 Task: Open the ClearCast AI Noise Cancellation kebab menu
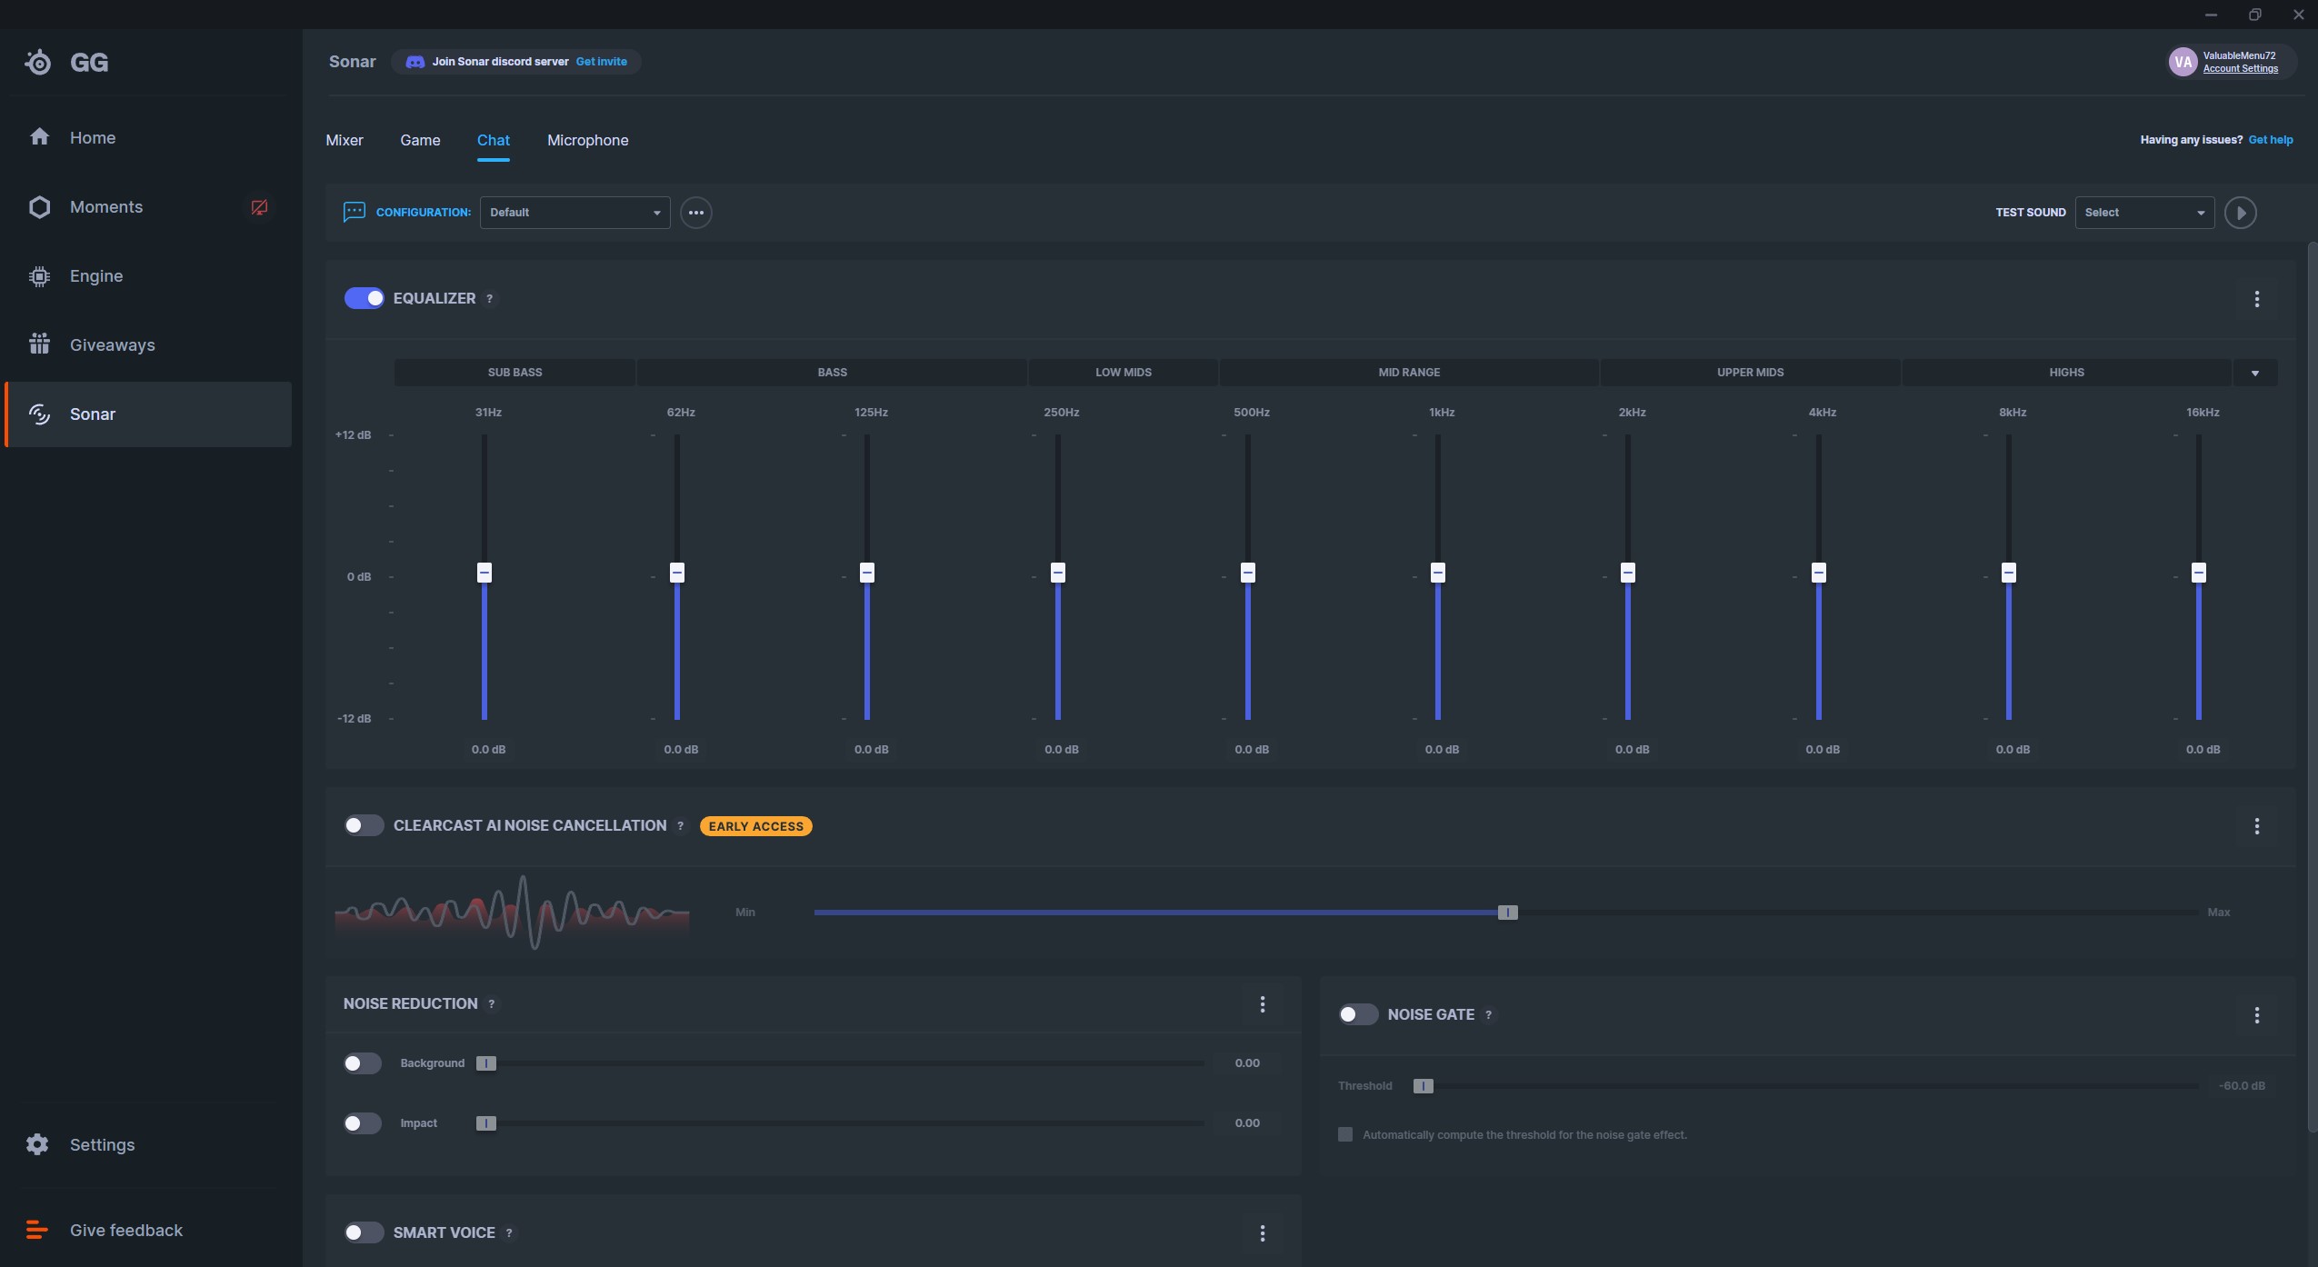pos(2256,826)
